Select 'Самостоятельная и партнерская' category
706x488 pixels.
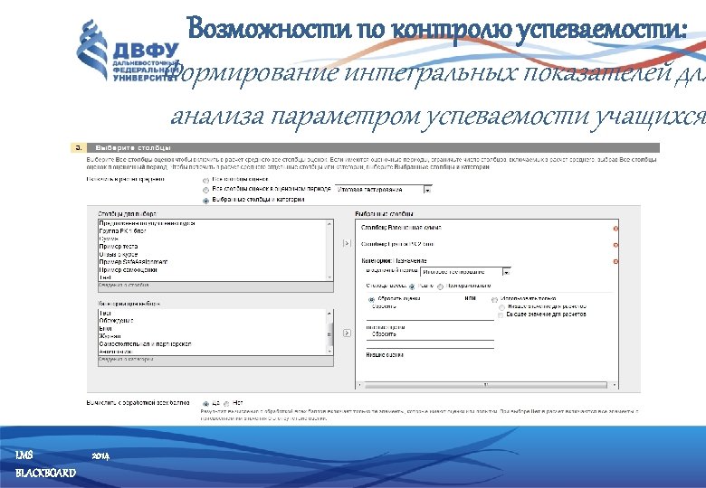point(145,343)
